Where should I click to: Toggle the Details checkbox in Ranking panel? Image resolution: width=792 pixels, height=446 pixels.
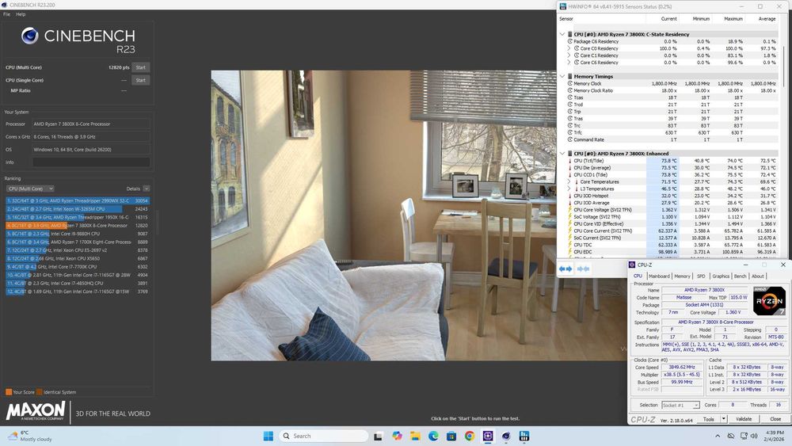(146, 189)
